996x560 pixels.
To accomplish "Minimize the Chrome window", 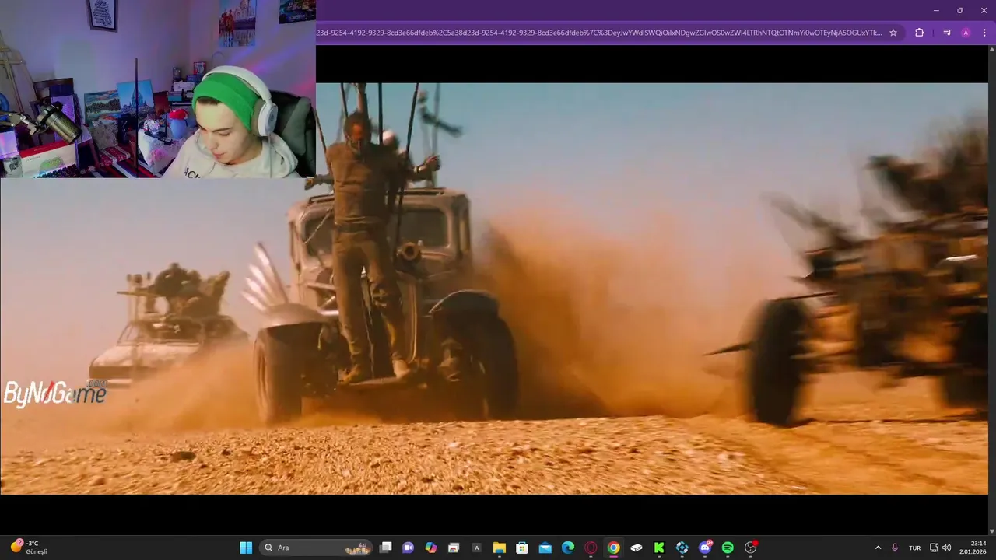I will point(936,10).
